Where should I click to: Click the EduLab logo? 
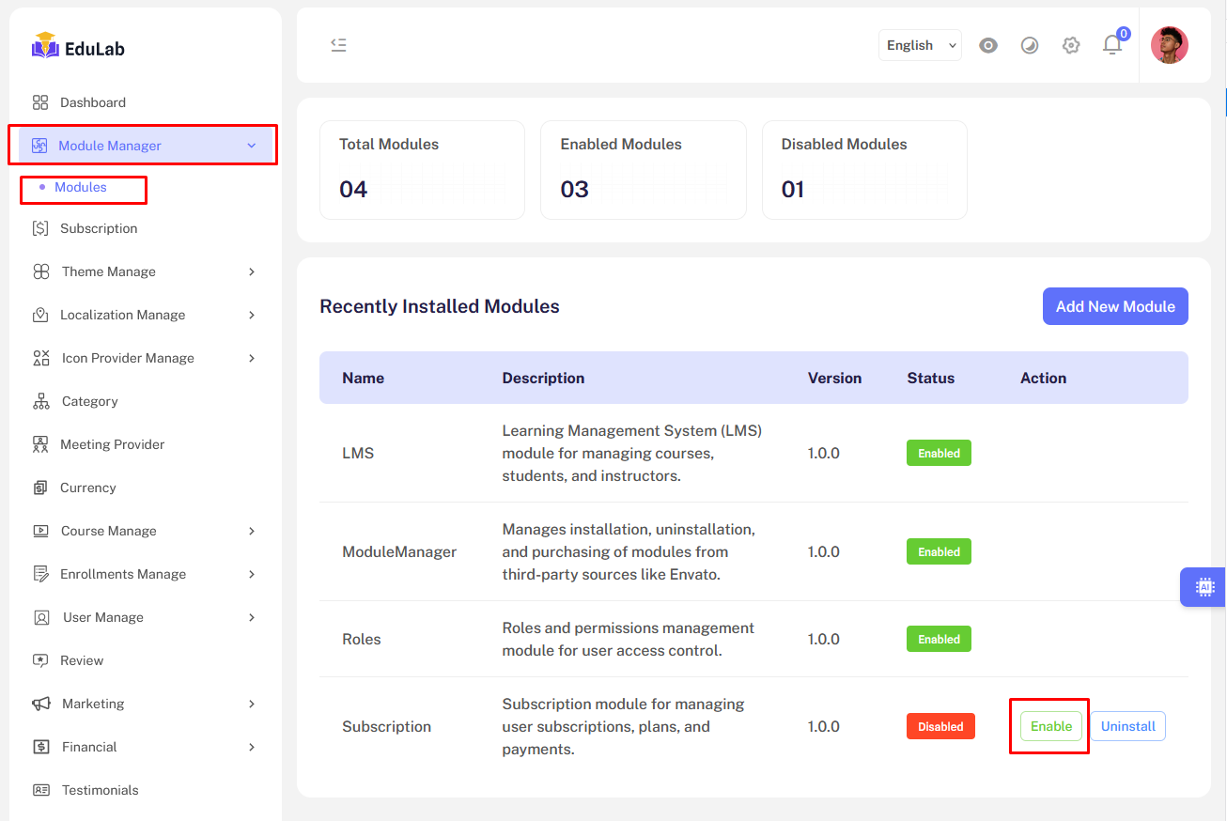pos(79,48)
